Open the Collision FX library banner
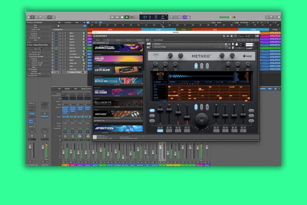Image resolution: width=307 pixels, height=205 pixels. pos(118,103)
